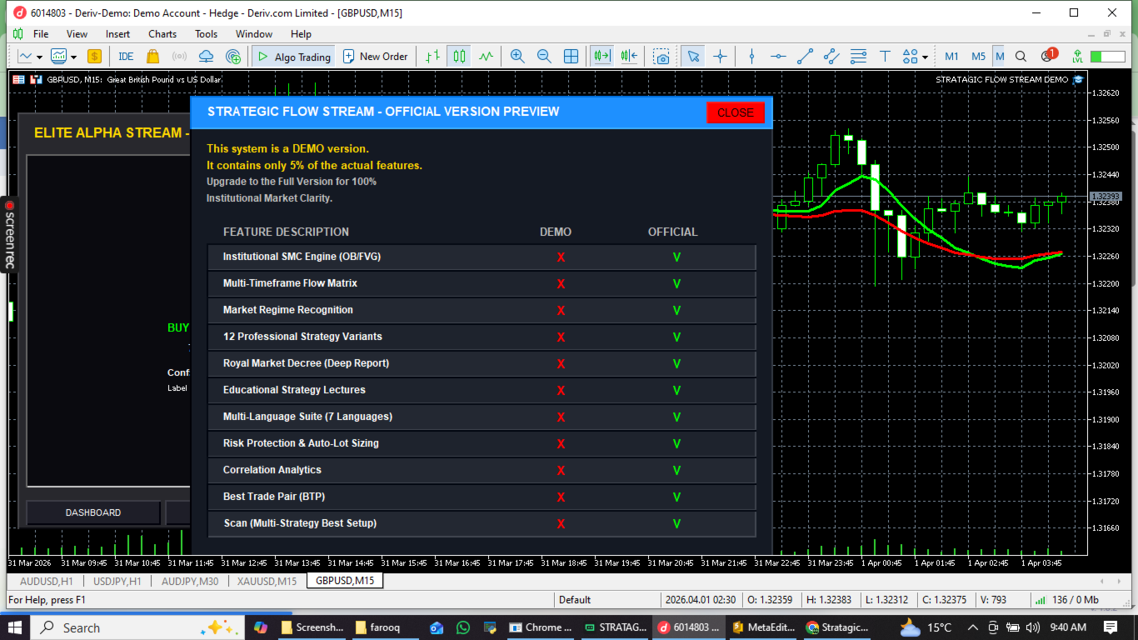1138x640 pixels.
Task: Select the equidistant channel tool
Action: tap(831, 57)
